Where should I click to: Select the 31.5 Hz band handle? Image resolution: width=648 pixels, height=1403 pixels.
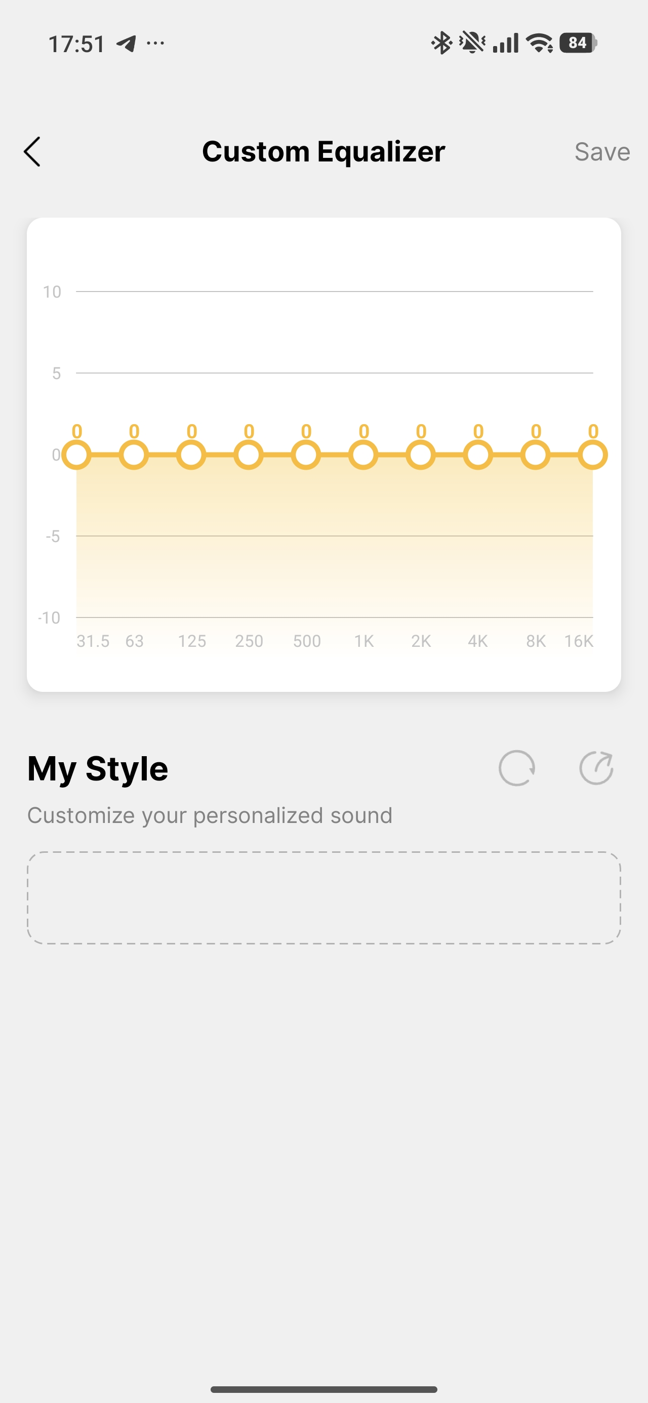tap(76, 455)
